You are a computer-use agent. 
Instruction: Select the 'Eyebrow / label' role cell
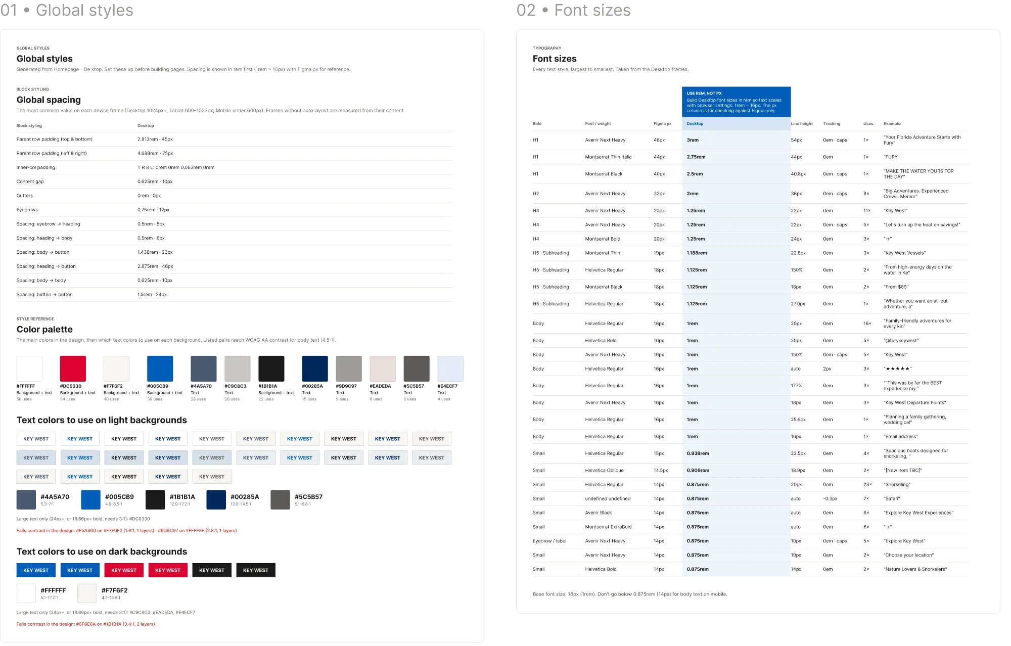549,541
